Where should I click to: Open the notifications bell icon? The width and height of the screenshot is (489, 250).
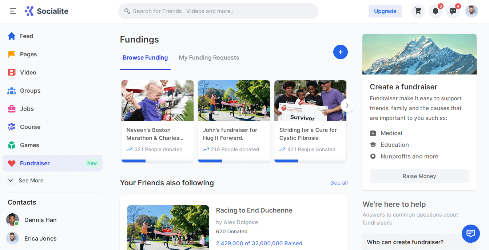[x=436, y=11]
